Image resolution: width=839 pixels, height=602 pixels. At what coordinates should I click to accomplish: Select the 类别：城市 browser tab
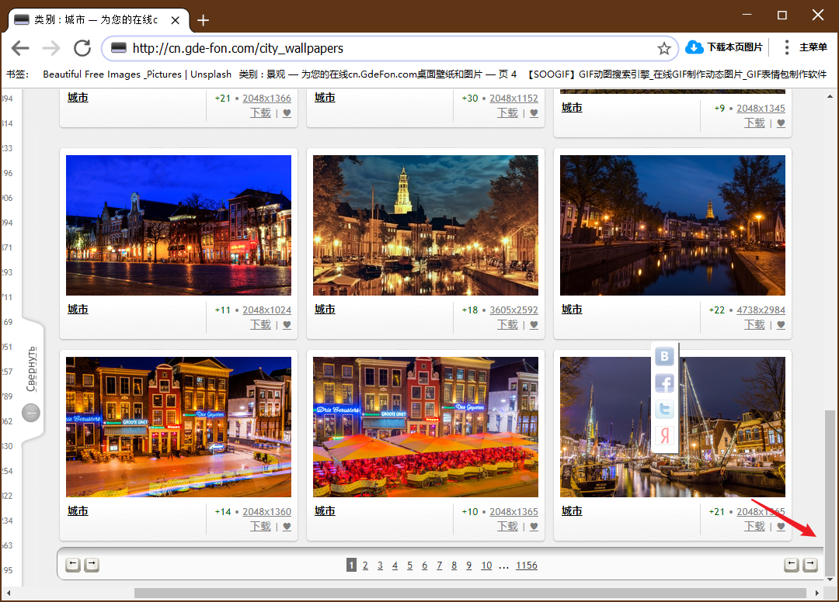(96, 20)
